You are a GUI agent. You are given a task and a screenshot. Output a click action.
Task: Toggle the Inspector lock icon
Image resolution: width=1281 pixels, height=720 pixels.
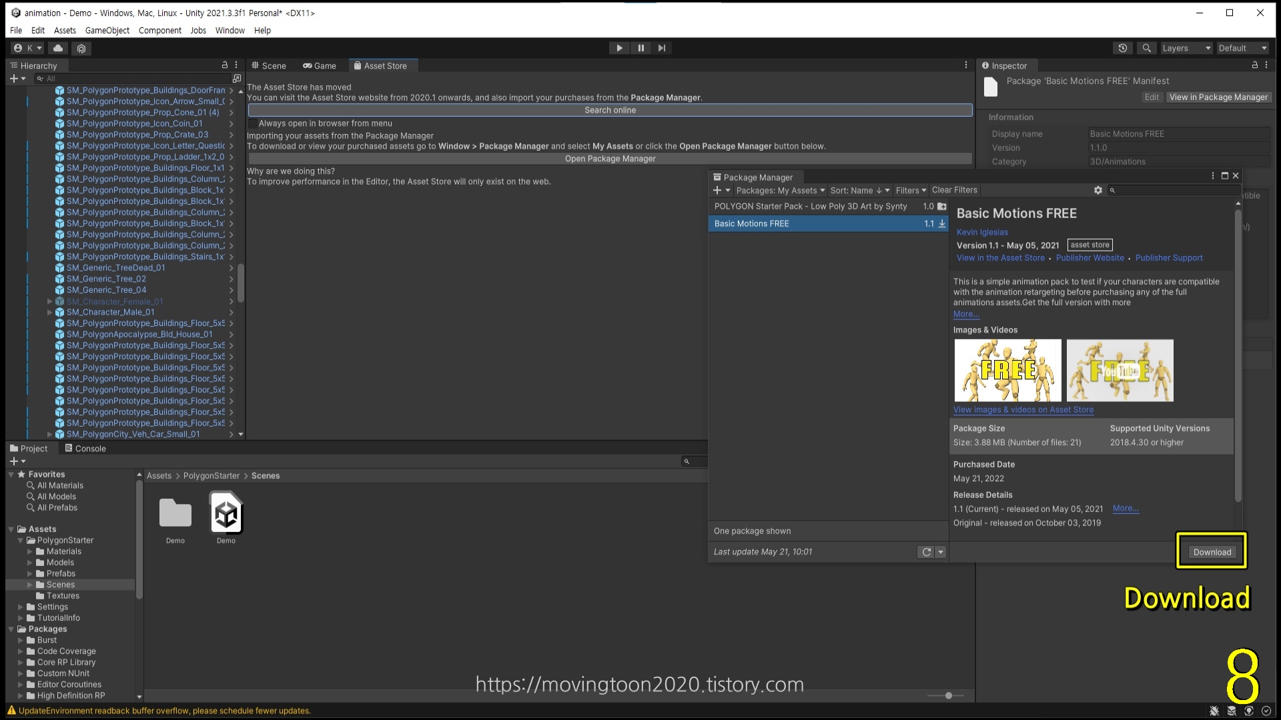(x=1254, y=65)
